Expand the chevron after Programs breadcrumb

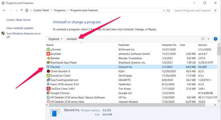coord(68,10)
